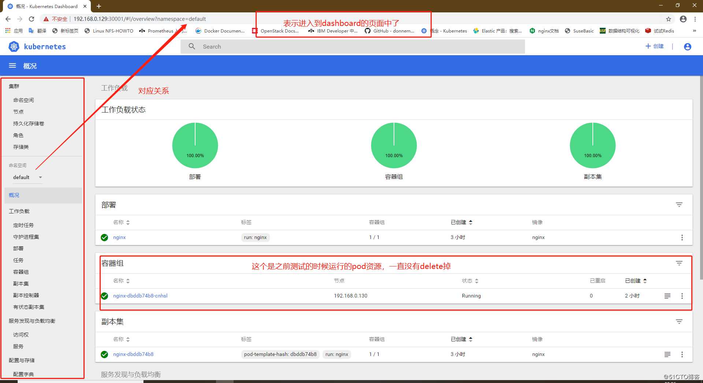
Task: Sort 容器组 table by 已创建
Action: pyautogui.click(x=636, y=281)
